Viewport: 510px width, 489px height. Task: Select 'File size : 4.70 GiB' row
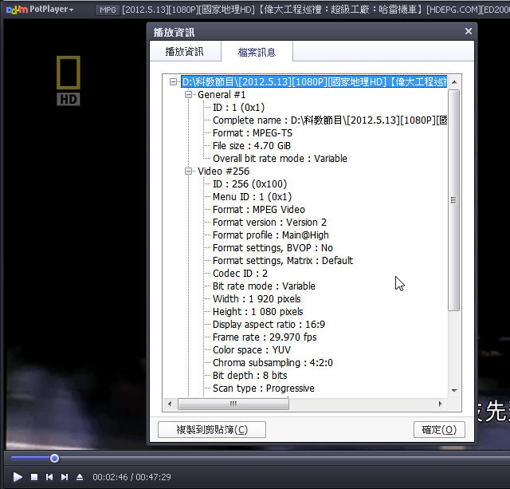(x=252, y=145)
